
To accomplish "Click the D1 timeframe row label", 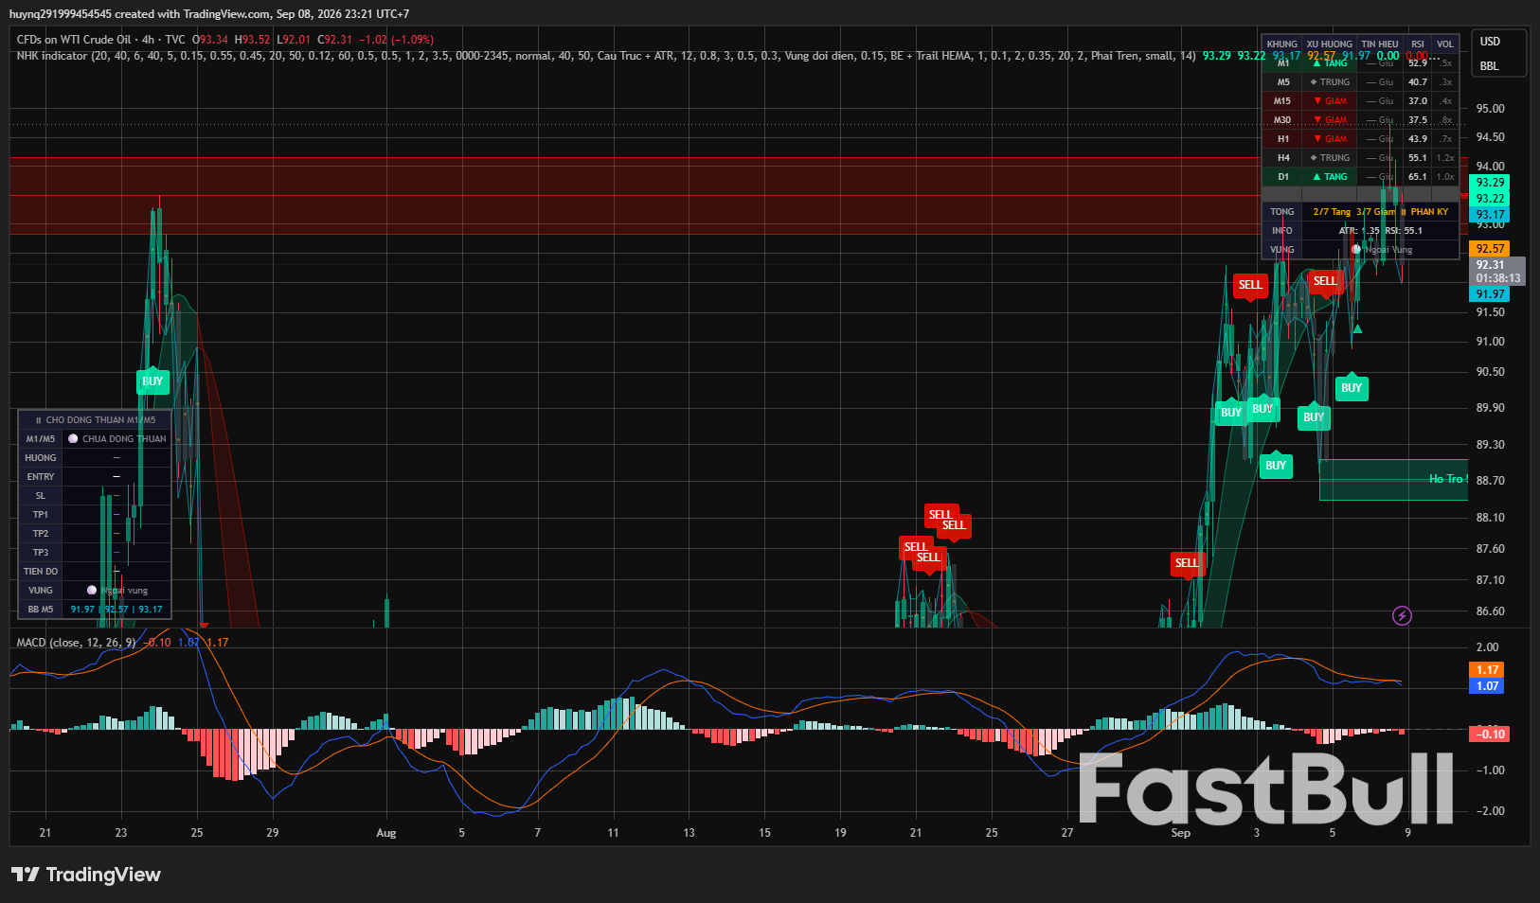I will [1283, 177].
